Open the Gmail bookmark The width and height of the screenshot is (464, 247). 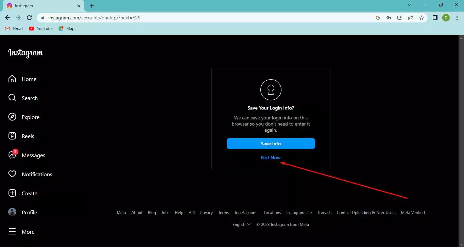pos(14,29)
